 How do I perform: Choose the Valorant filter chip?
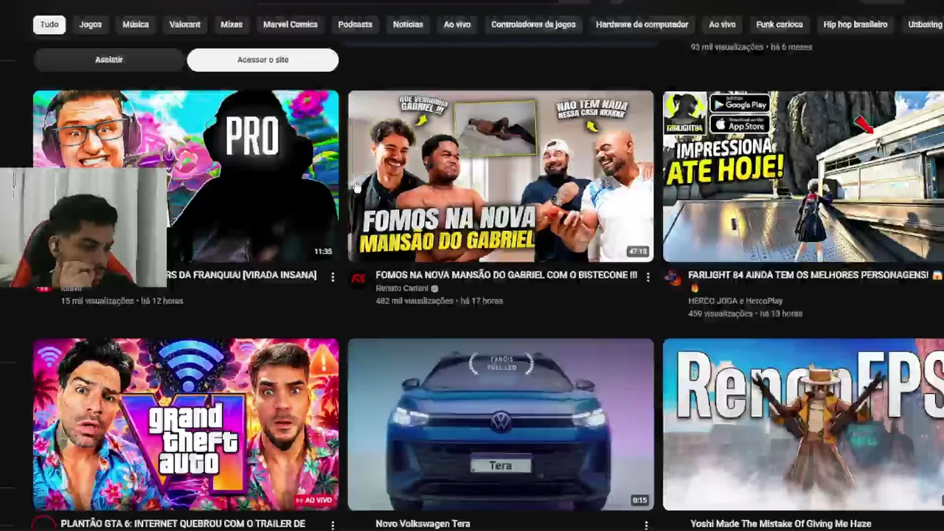coord(185,24)
